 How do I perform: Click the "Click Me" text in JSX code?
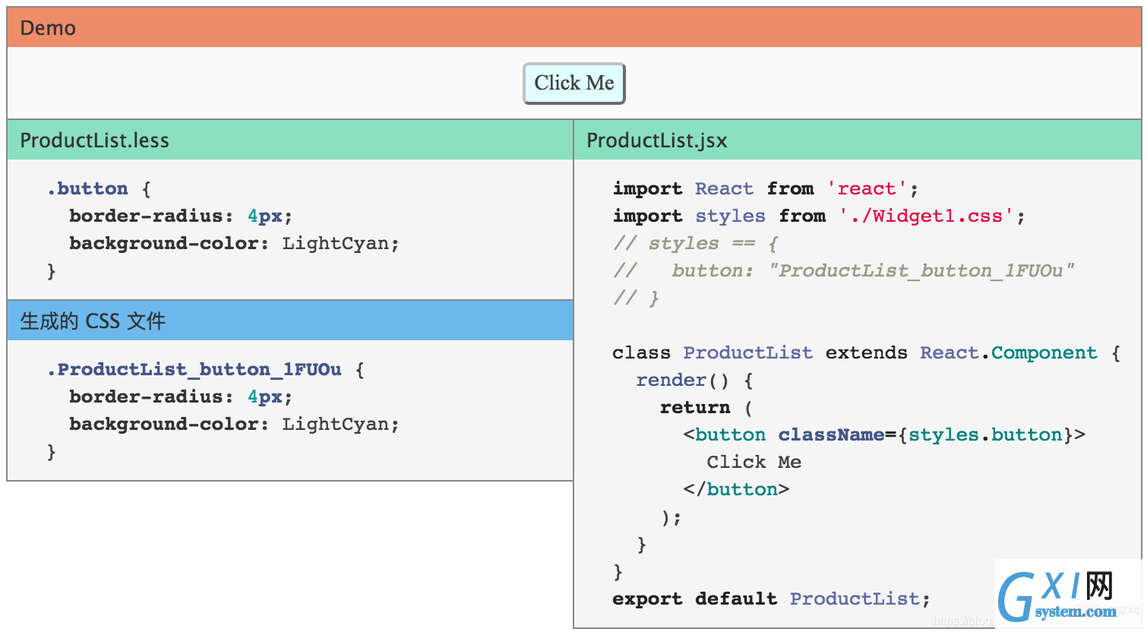(x=754, y=462)
